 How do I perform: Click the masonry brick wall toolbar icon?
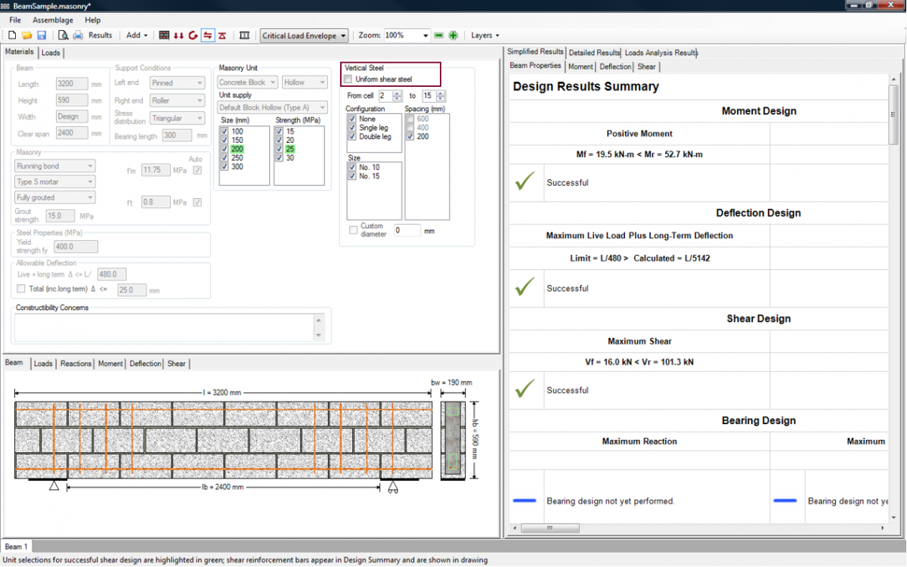[x=164, y=36]
